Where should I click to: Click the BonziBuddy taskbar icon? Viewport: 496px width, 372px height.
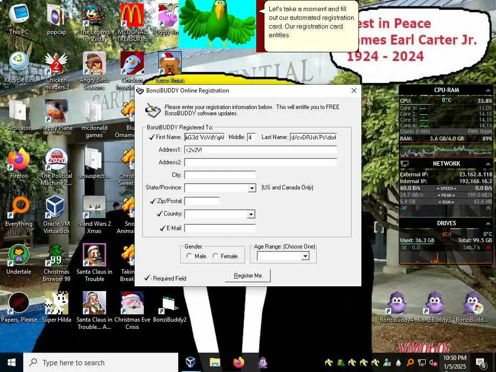[x=263, y=362]
